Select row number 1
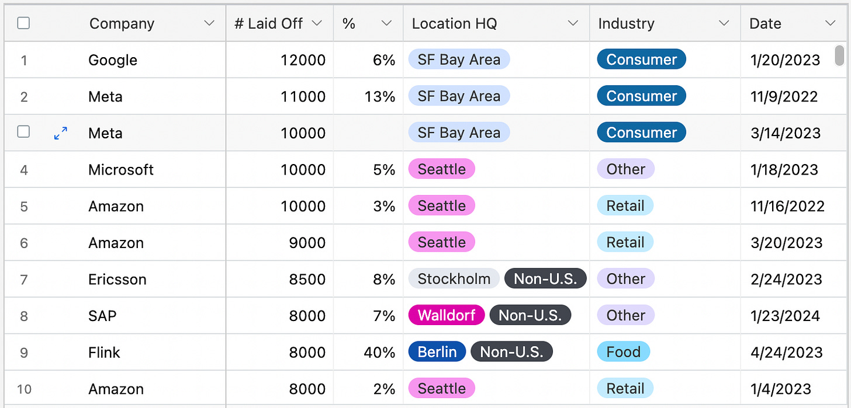Image resolution: width=851 pixels, height=408 pixels. coord(24,61)
